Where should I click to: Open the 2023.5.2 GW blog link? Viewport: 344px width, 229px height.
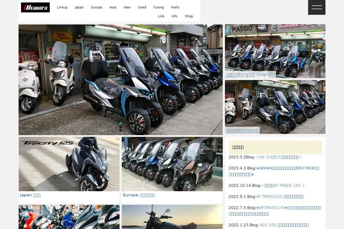pyautogui.click(x=279, y=157)
